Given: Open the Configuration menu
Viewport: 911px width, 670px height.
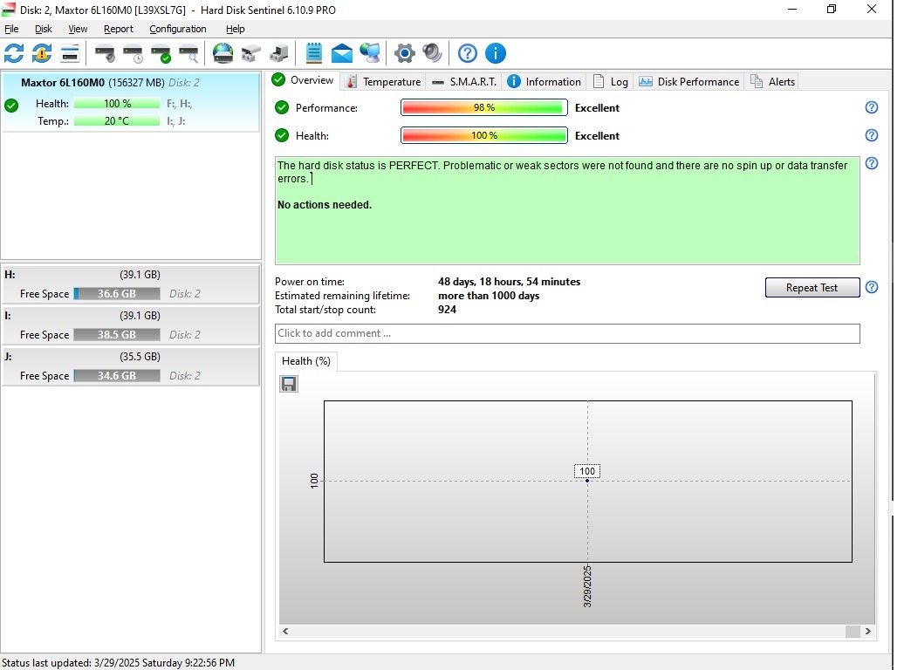Looking at the screenshot, I should 178,29.
